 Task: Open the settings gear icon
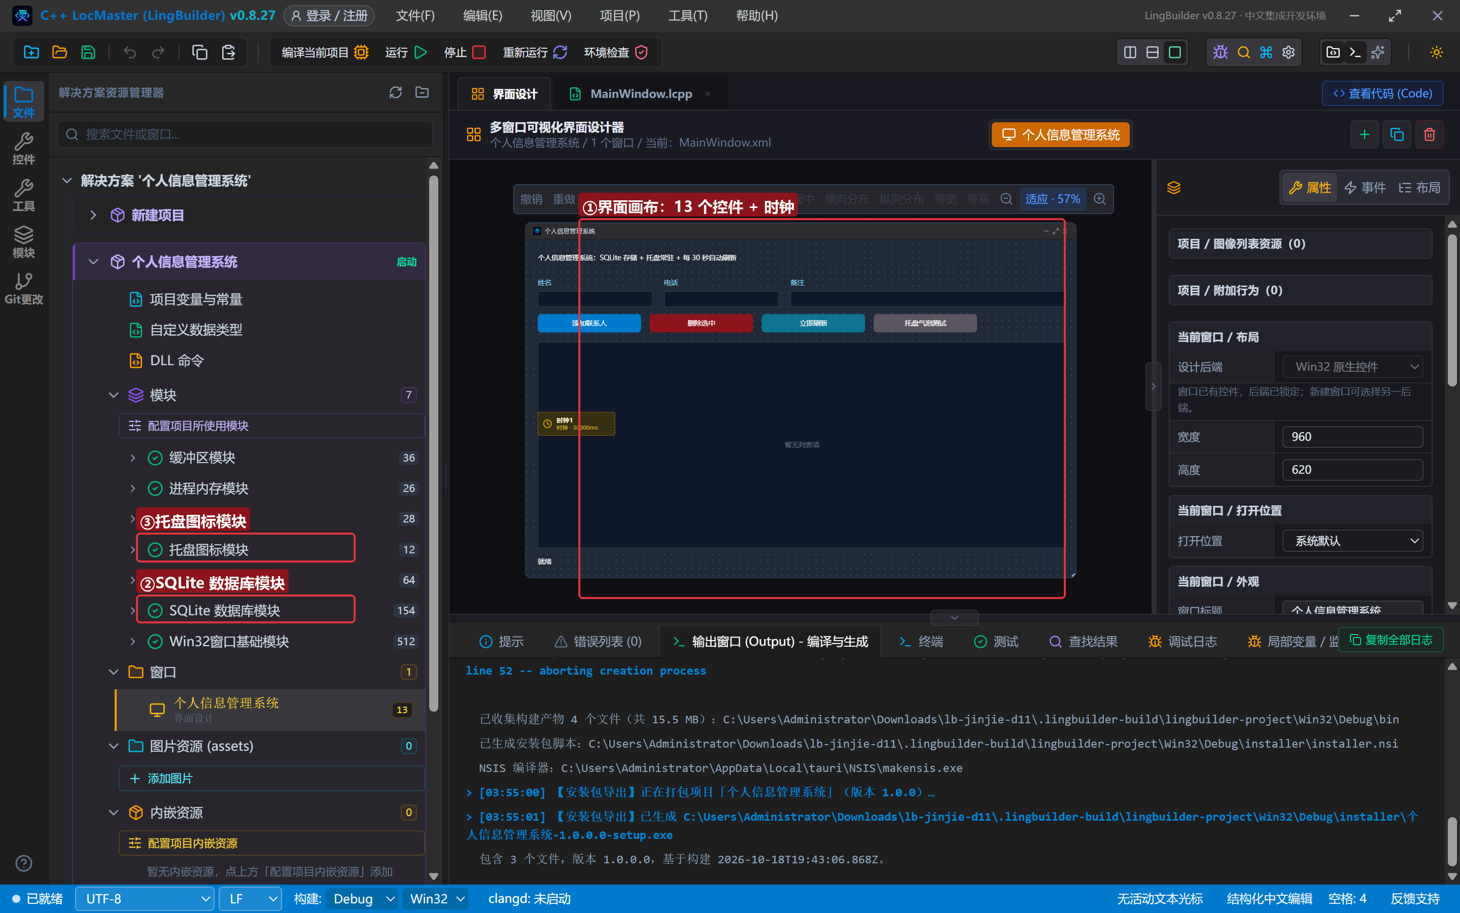coord(1289,53)
